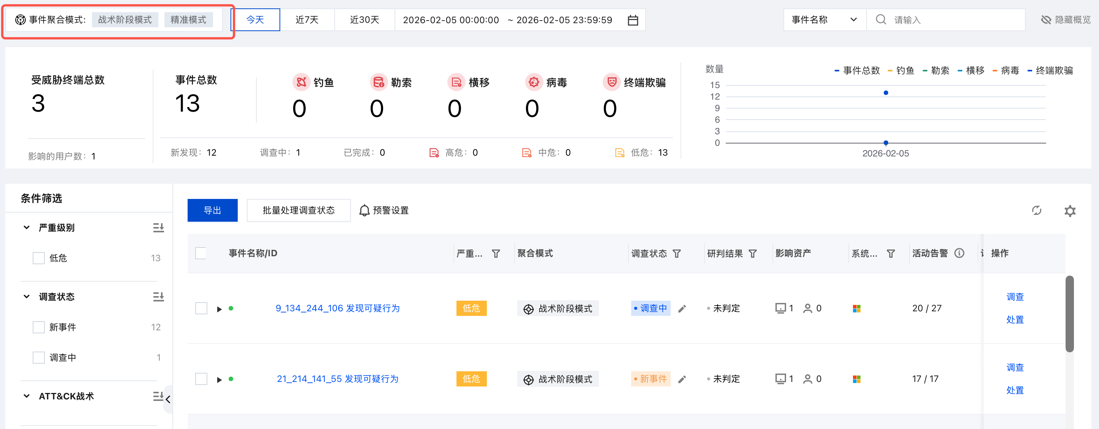1099x429 pixels.
Task: Click the 调查状态 column filter icon
Action: coord(677,254)
